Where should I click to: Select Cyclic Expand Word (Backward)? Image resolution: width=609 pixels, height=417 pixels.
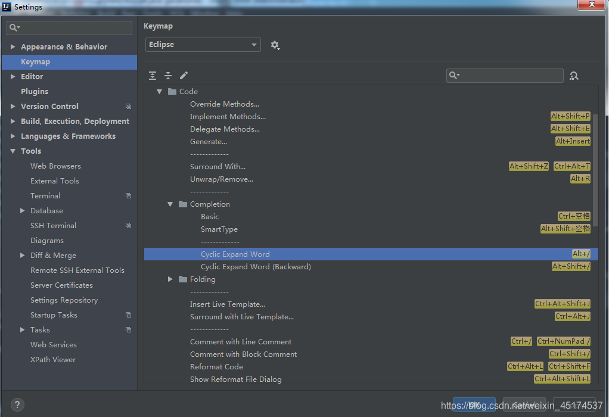[x=256, y=267]
